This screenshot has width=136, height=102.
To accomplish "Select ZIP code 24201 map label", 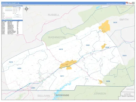I will 33,88.
